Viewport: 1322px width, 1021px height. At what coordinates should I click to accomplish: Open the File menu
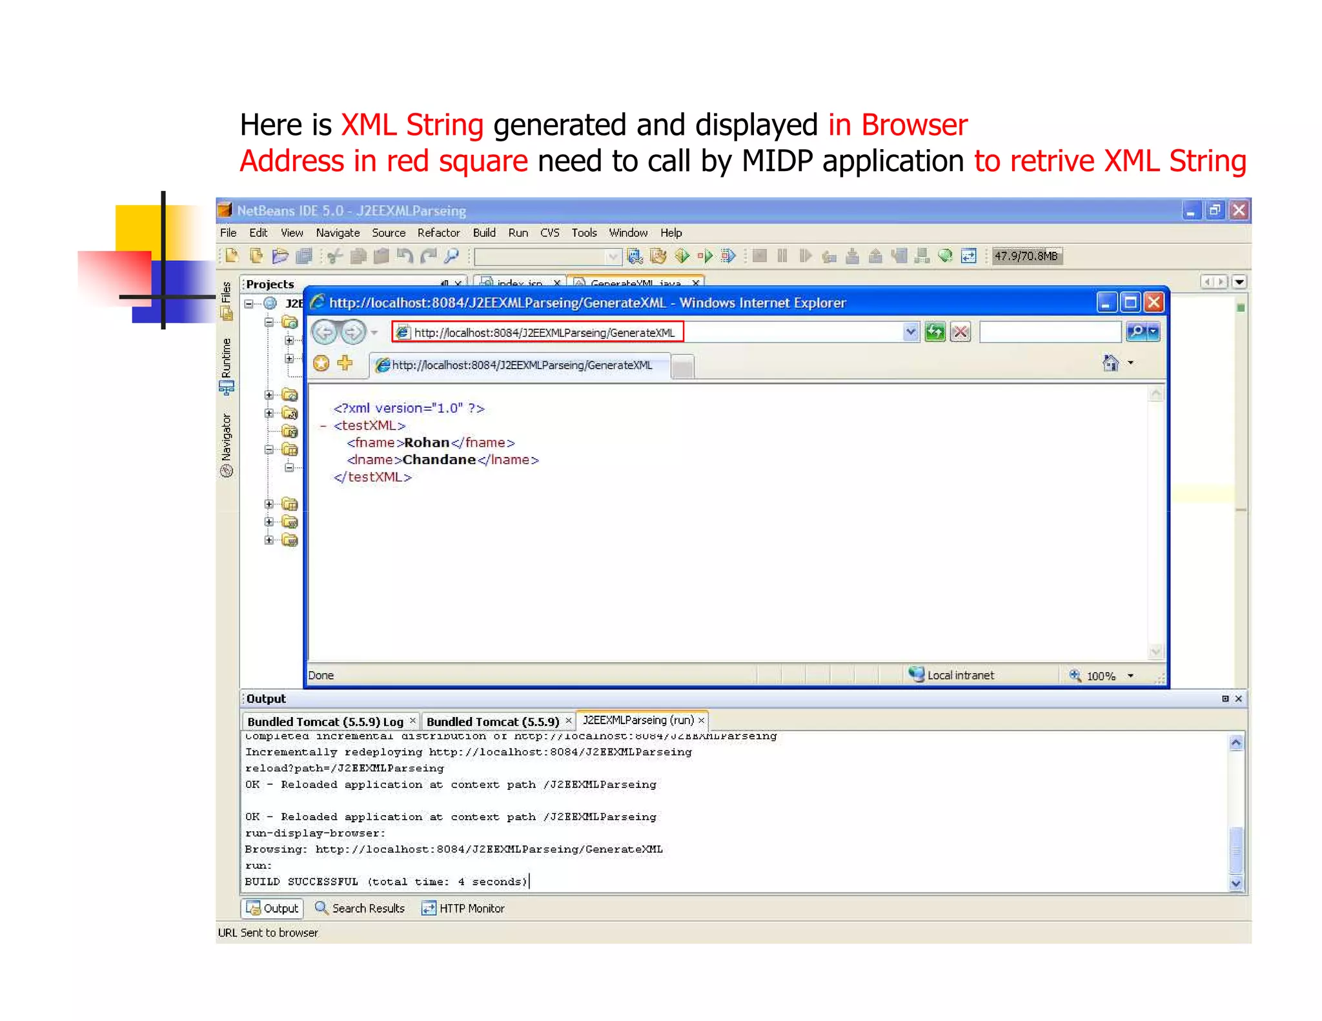229,233
